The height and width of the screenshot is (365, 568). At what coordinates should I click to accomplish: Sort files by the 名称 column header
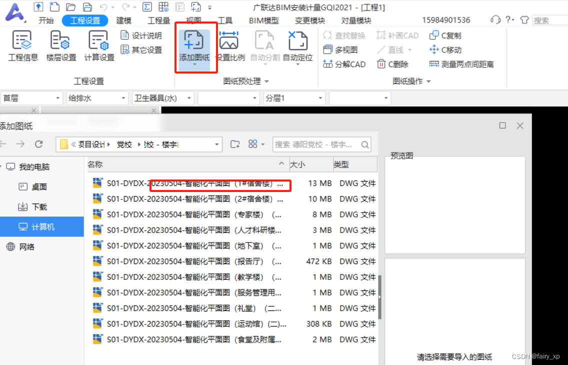(188, 164)
